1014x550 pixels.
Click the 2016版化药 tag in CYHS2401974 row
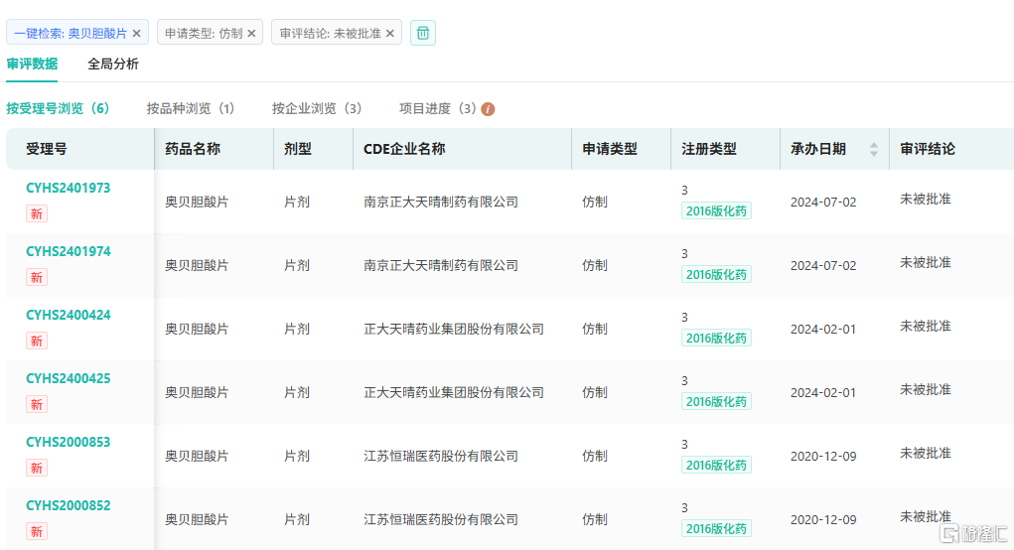(x=716, y=275)
